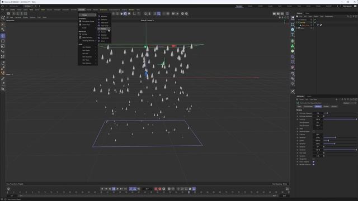Open Cameras menu in viewport

pyautogui.click(x=18, y=17)
